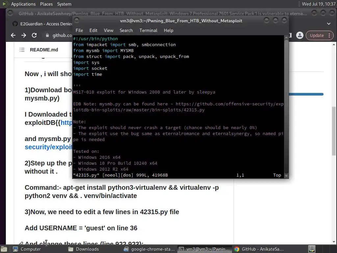The width and height of the screenshot is (337, 253).
Task: Click the shebang line #!/usr/bin/python
Action: (95, 39)
